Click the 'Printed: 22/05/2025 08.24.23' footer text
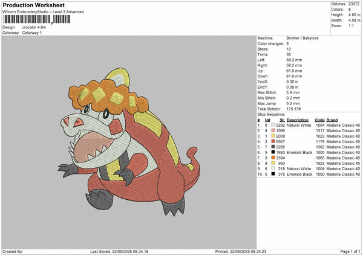The height and width of the screenshot is (256, 363). coord(241,251)
